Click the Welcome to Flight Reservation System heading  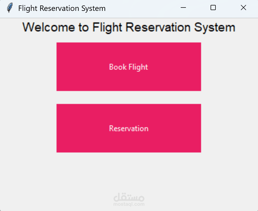[x=129, y=27]
